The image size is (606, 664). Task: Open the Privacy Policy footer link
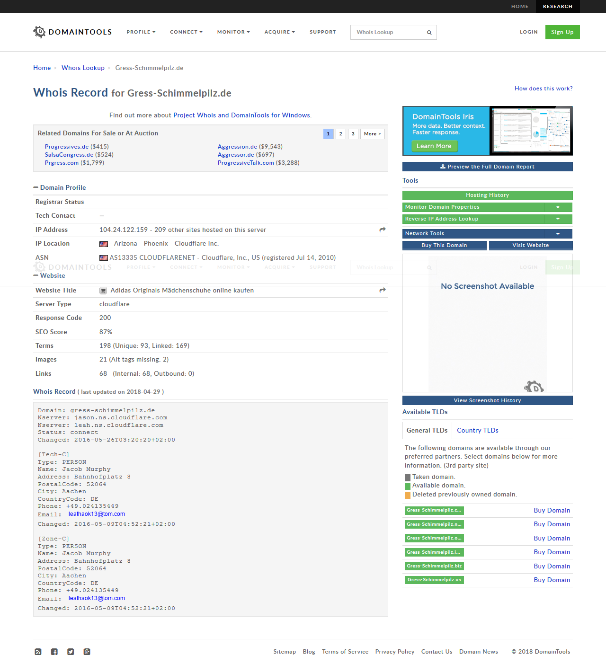tap(395, 652)
